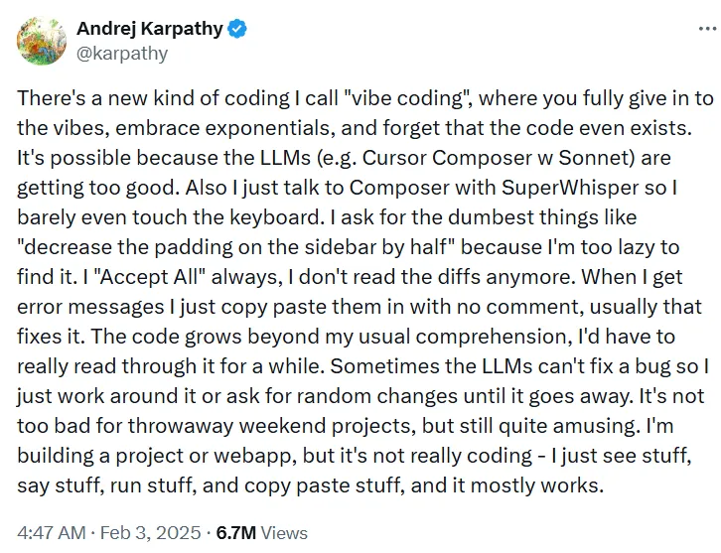Open the Andrej Karpathy display name link
721x553 pixels.
[x=149, y=29]
